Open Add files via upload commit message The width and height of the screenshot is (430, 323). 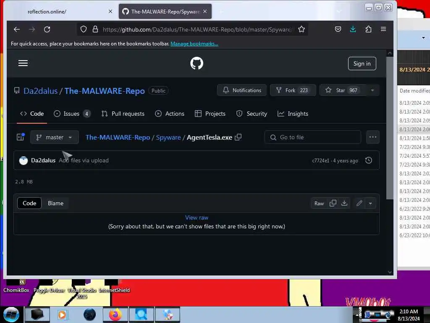click(84, 160)
